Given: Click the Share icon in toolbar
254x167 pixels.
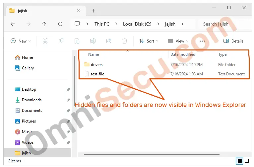Looking at the screenshot, I should point(109,41).
